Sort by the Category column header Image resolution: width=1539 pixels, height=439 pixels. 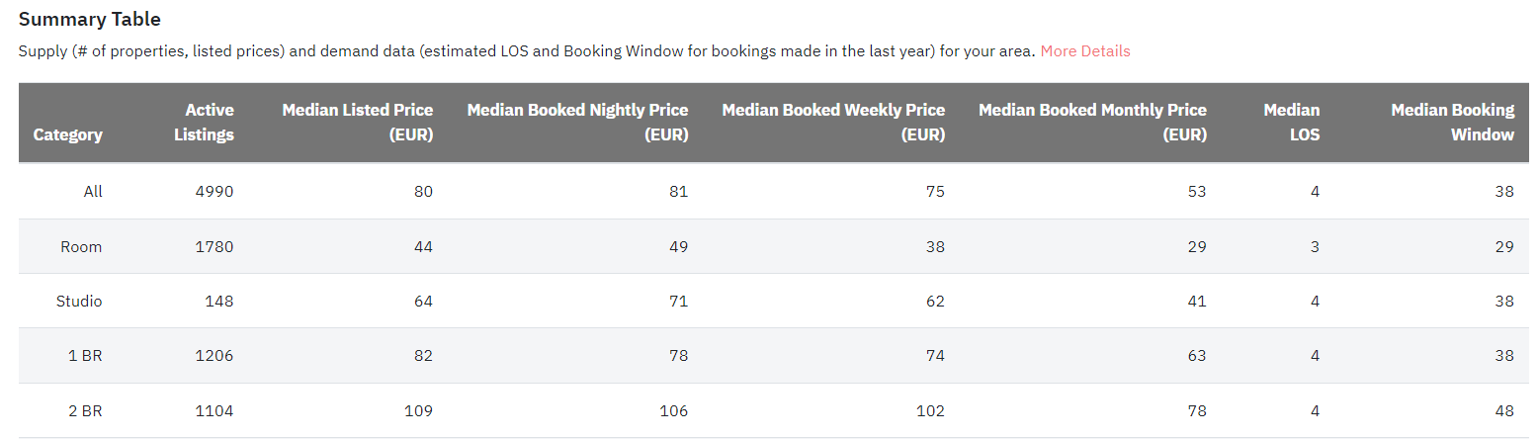pos(68,134)
